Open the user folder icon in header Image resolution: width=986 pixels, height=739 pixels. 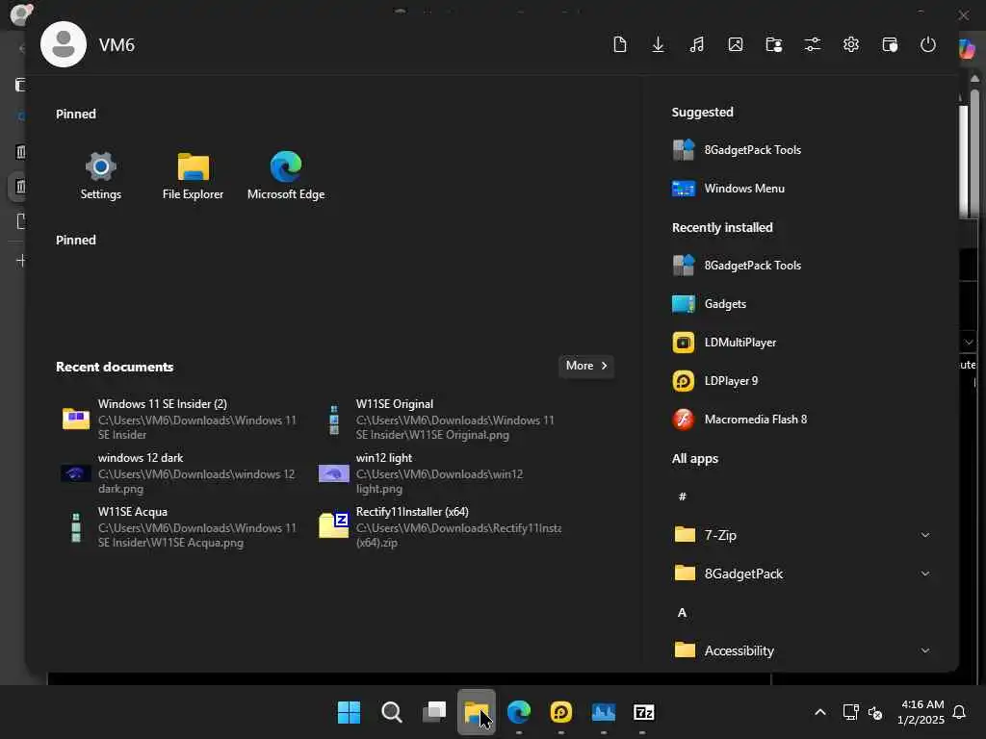pyautogui.click(x=773, y=44)
